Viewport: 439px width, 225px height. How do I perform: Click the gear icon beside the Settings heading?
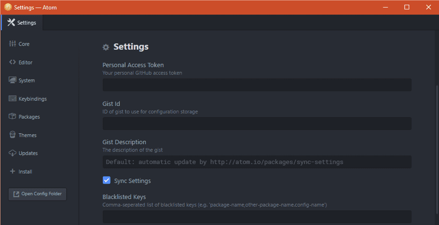[106, 47]
